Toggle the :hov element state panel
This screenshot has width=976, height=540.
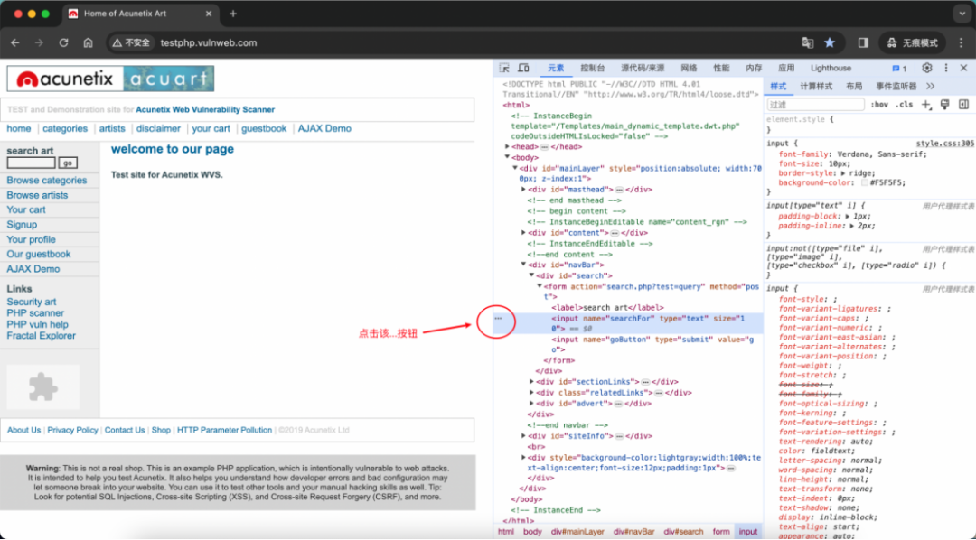point(879,105)
